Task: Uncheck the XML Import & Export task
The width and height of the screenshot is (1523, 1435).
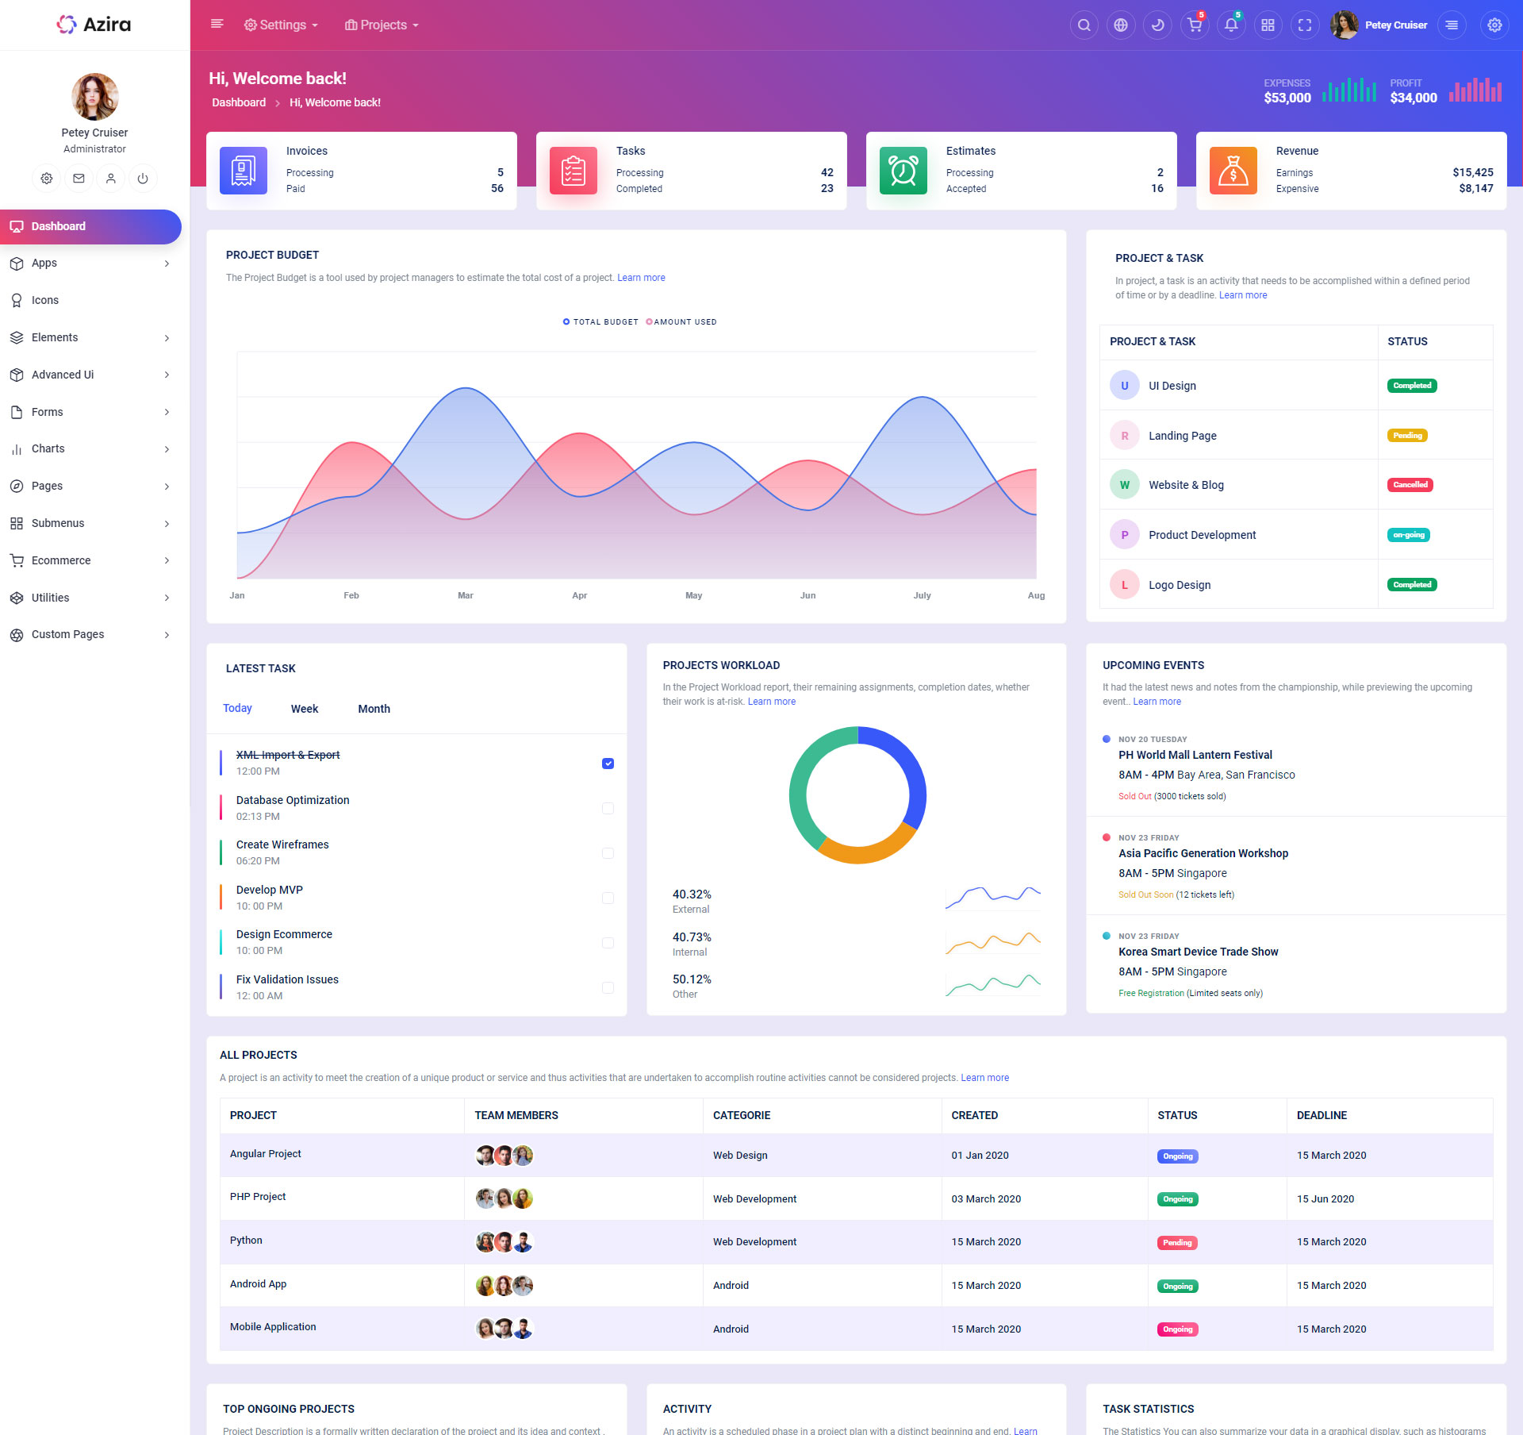Action: (x=608, y=764)
